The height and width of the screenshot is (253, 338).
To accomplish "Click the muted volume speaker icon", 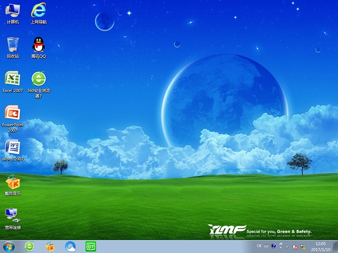I will (x=295, y=246).
